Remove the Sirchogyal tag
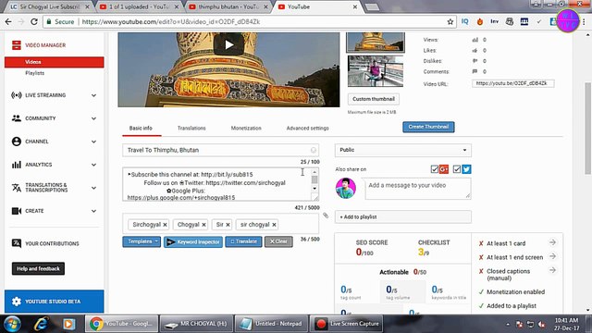 (x=165, y=225)
